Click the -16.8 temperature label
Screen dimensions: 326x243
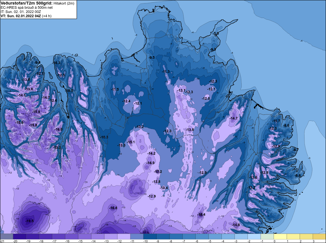tap(113, 208)
